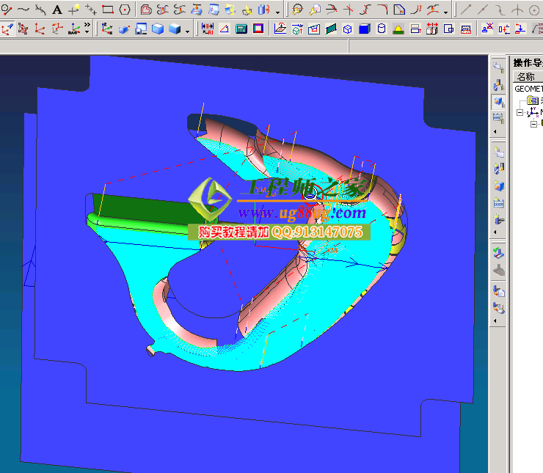Click the left scroll arrow under navigator icons

pyautogui.click(x=499, y=132)
